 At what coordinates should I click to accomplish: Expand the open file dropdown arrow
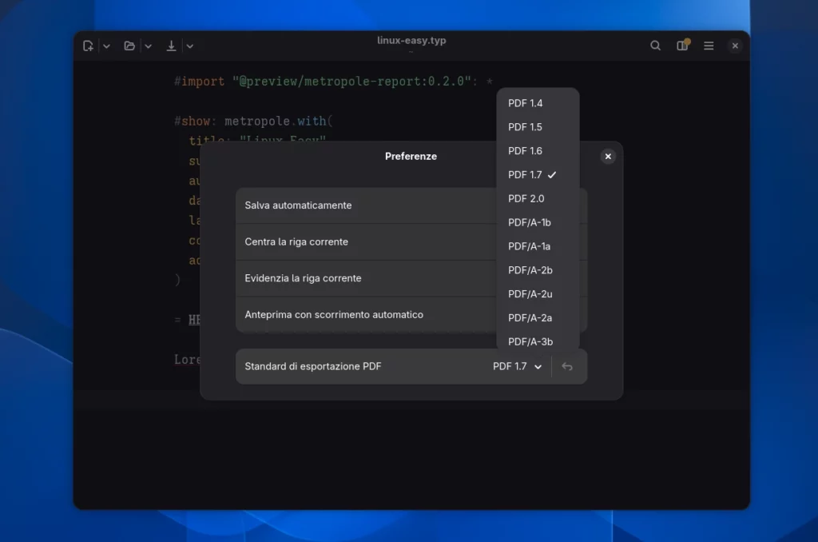(x=148, y=46)
